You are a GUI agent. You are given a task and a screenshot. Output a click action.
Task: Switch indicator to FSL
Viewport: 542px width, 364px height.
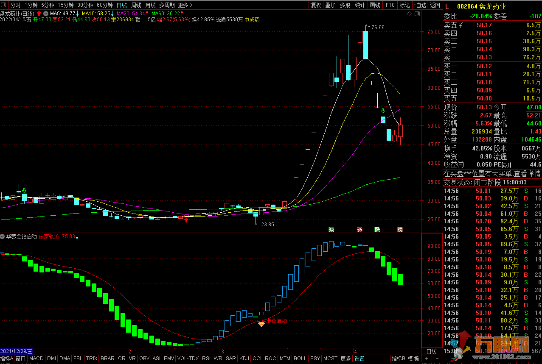point(78,358)
